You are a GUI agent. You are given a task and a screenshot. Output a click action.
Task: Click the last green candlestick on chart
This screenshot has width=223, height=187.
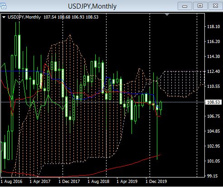(x=161, y=108)
